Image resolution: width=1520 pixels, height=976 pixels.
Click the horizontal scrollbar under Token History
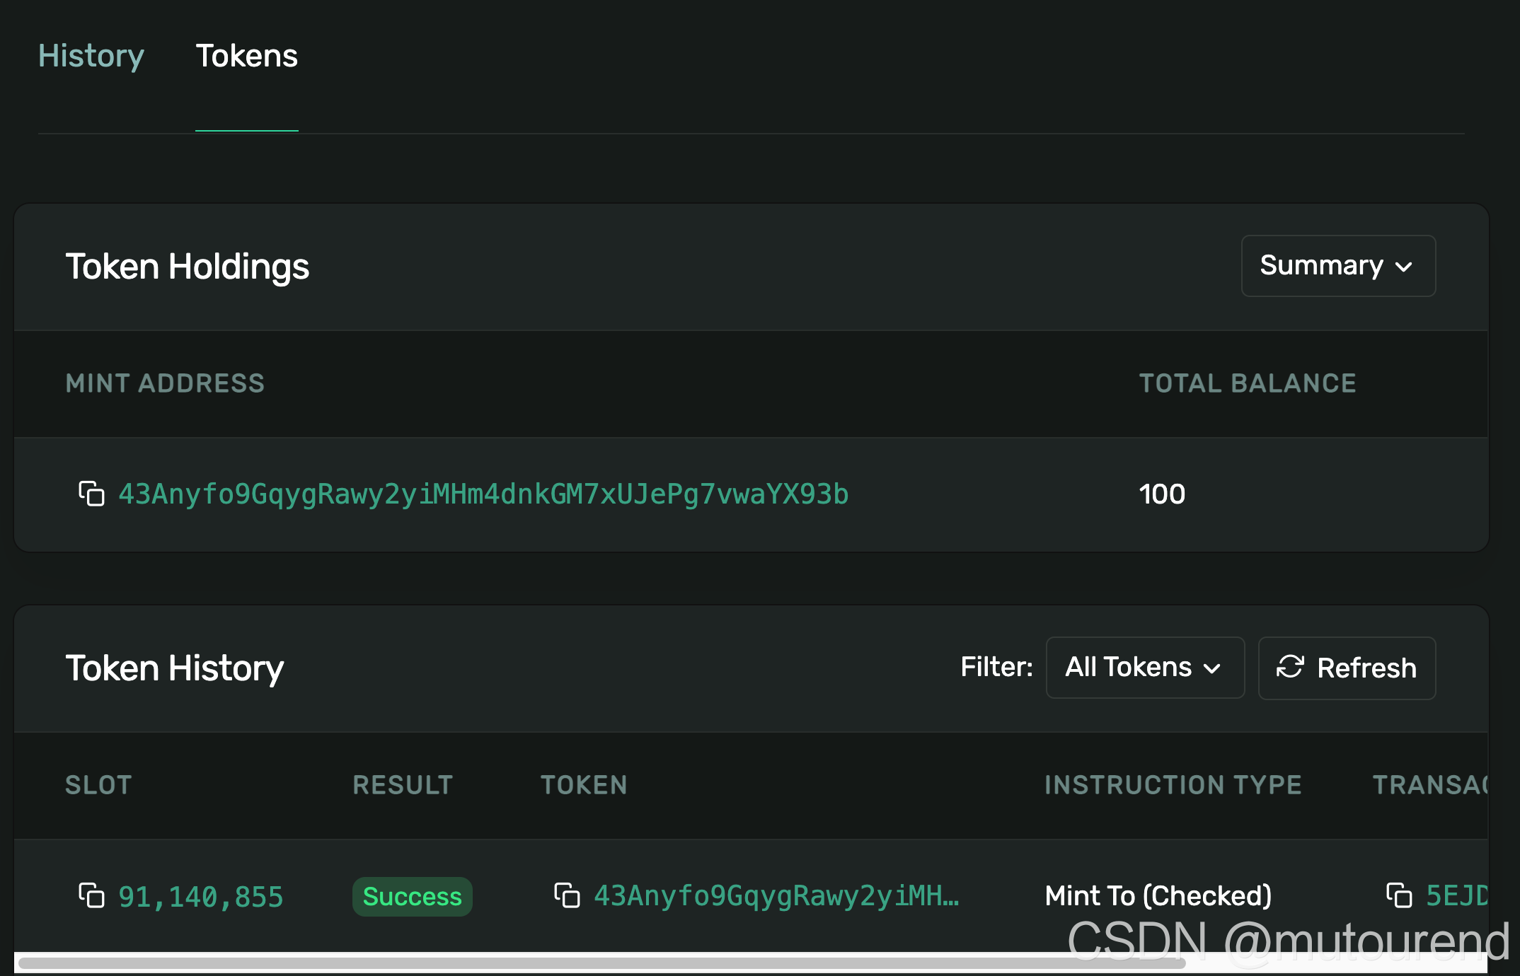601,963
